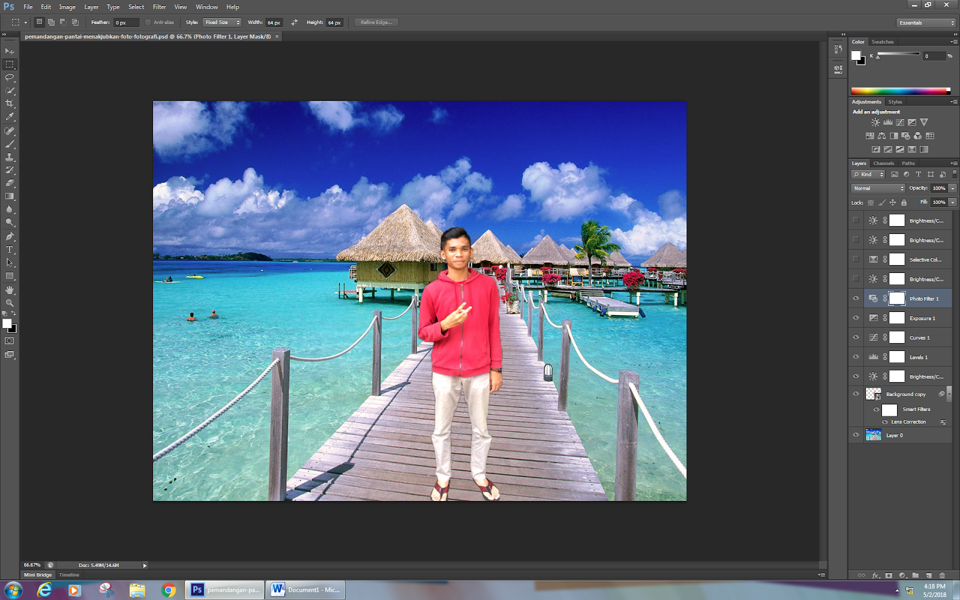960x600 pixels.
Task: Open the layer filter Kind dropdown
Action: 867,174
